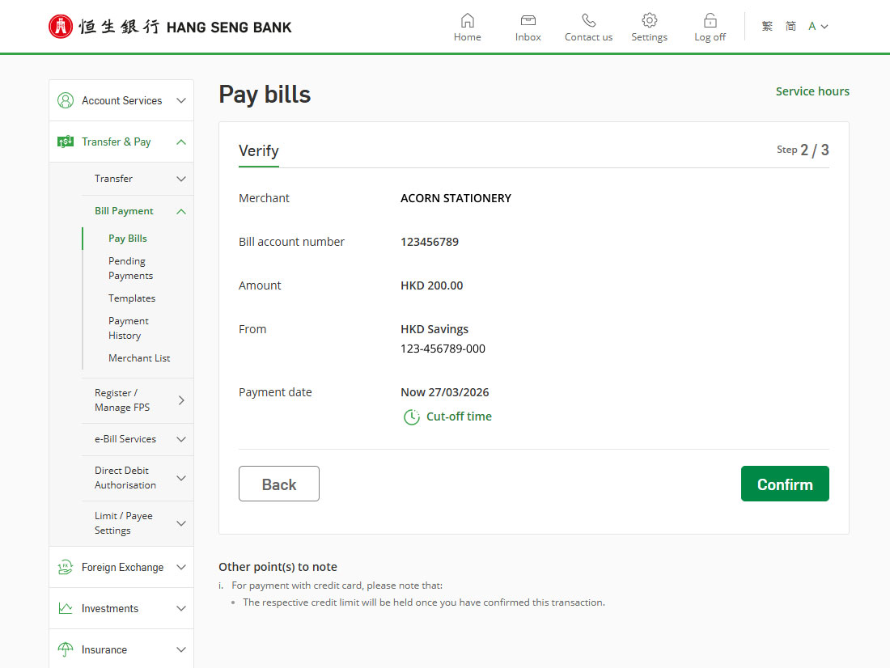Viewport: 890px width, 668px height.
Task: Click payment date Now 27/03/2026
Action: coord(445,392)
